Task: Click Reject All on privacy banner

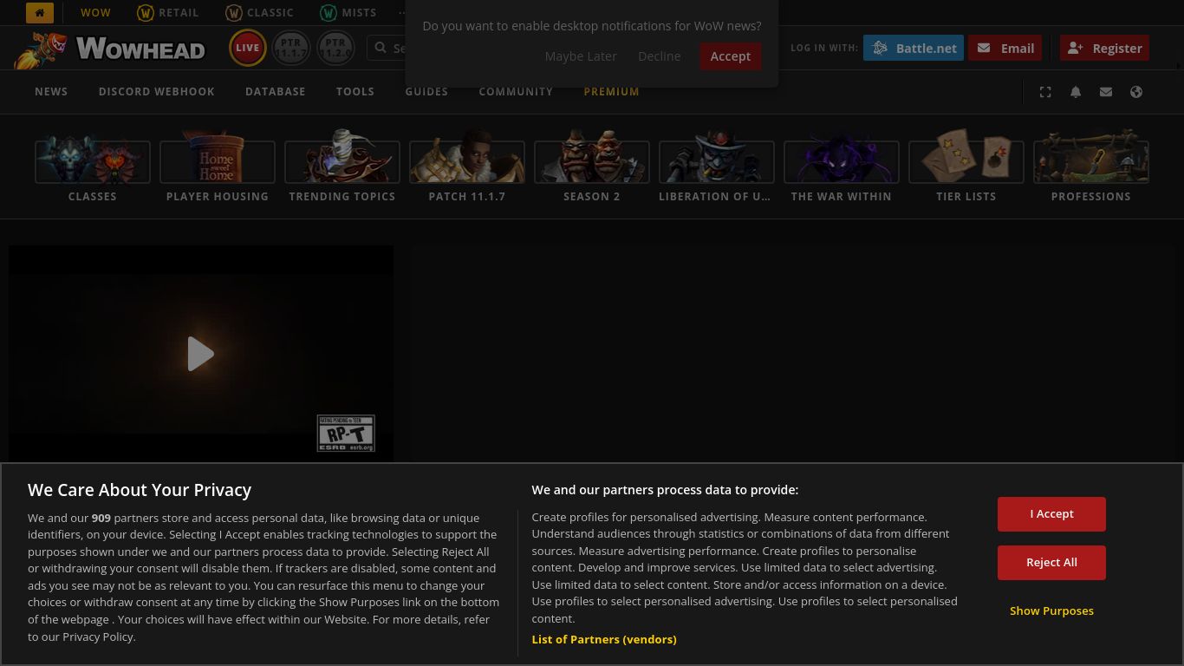Action: [x=1051, y=563]
